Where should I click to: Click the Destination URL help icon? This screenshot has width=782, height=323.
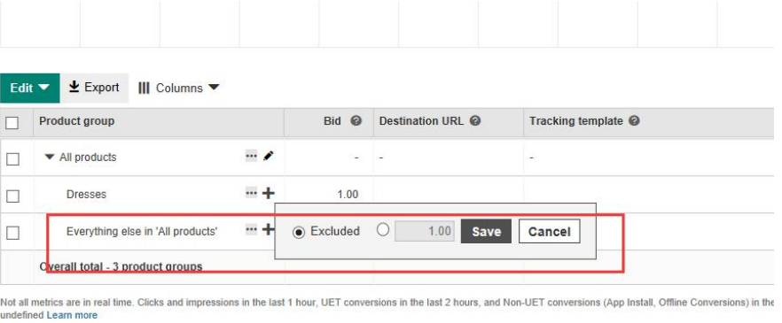475,120
